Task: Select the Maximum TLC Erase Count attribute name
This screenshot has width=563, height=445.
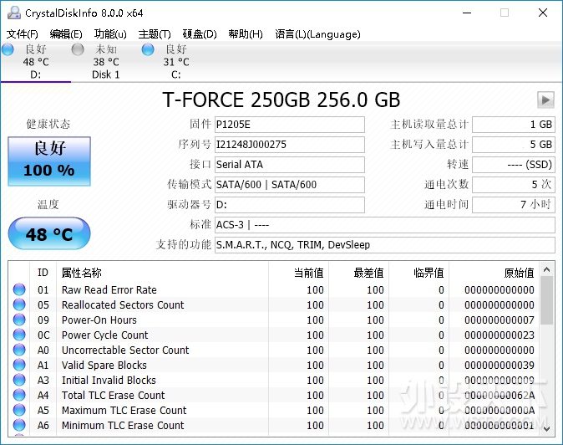Action: [124, 411]
